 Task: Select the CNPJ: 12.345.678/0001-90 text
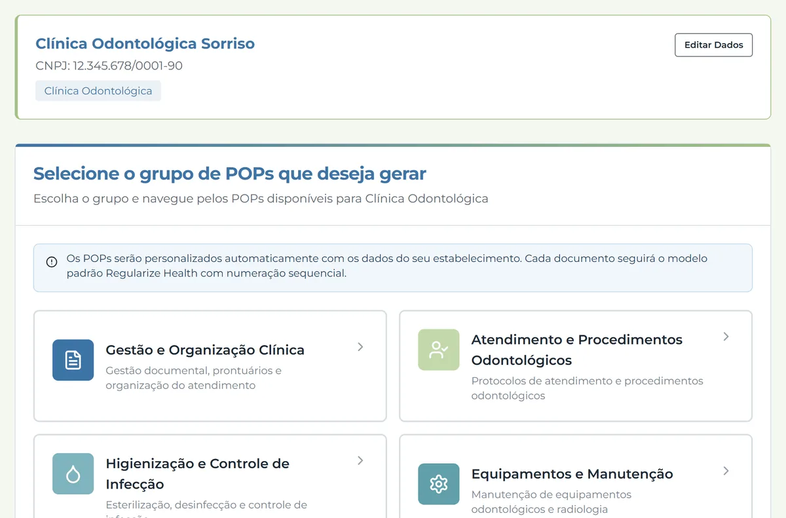point(109,65)
